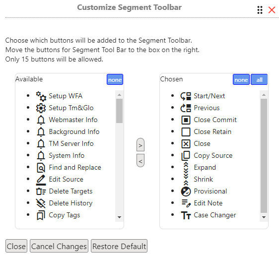
Task: Click the Chosen list none button
Action: [x=241, y=79]
